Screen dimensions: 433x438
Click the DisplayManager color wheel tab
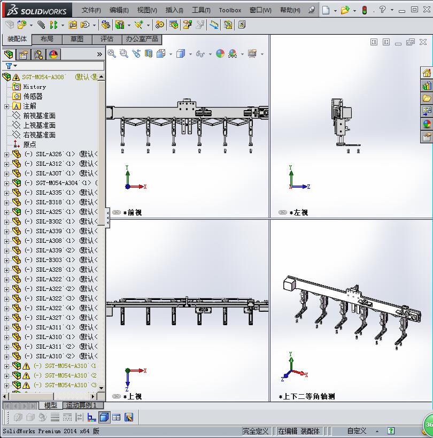point(53,55)
